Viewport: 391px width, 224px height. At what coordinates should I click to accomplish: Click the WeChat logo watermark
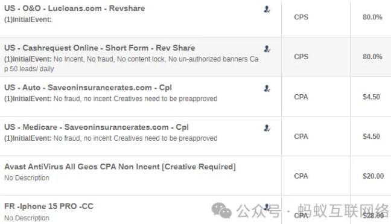tap(221, 211)
